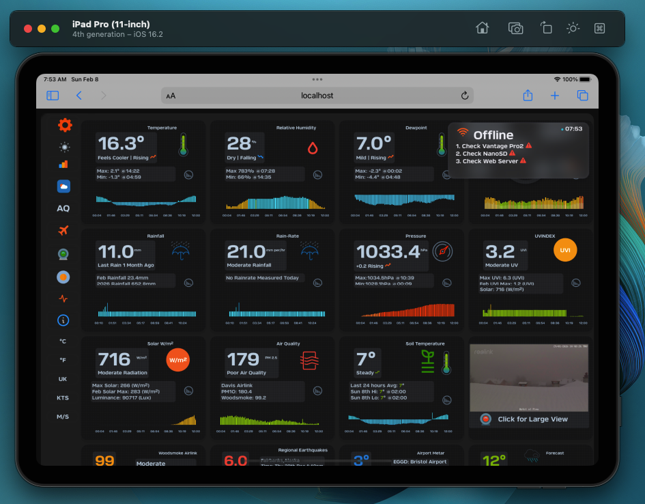Switch units to °F

pyautogui.click(x=63, y=360)
